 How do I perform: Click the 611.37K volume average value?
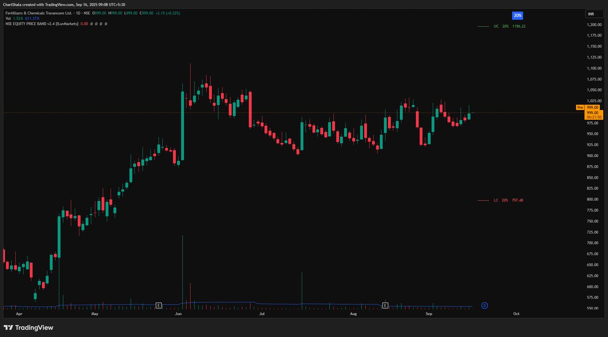coord(32,18)
